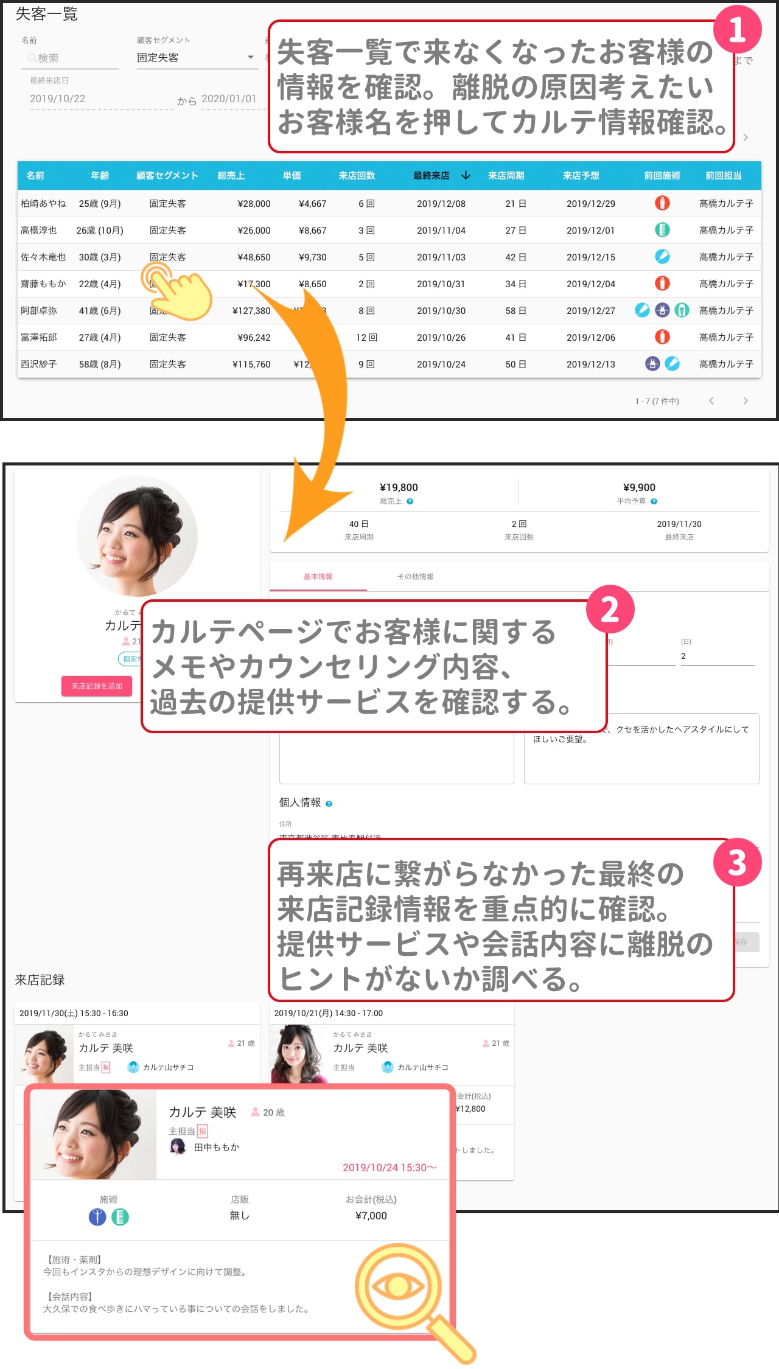Go to next page in table pagination
Viewport: 779px width, 1369px height.
[x=745, y=401]
